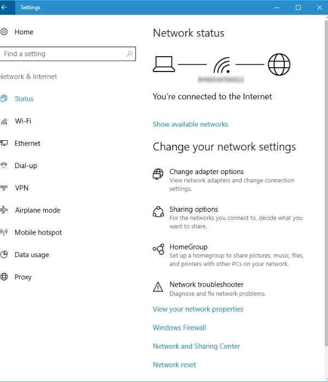Click the back arrow in title bar
Screen dimensions: 328x382
(x=4, y=8)
